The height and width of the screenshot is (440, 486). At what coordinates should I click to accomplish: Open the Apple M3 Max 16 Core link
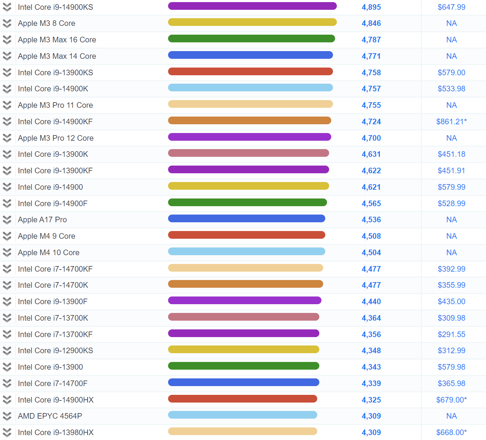[x=57, y=40]
